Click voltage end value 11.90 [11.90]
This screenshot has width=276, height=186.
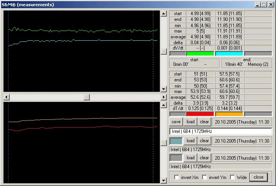tap(229, 19)
